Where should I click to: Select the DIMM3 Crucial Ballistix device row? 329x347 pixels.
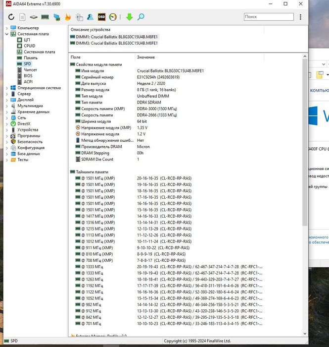(114, 43)
